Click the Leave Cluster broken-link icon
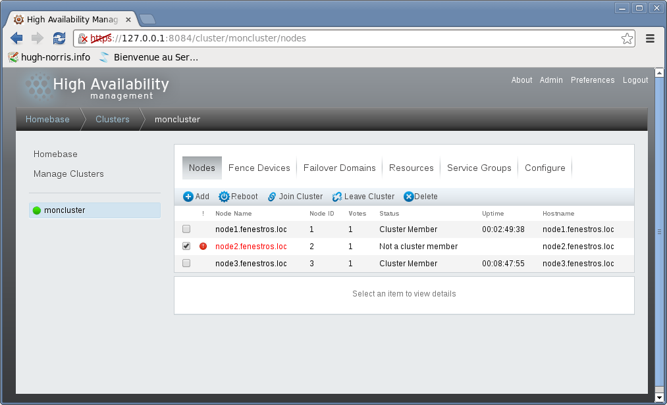This screenshot has width=667, height=405. (x=337, y=197)
